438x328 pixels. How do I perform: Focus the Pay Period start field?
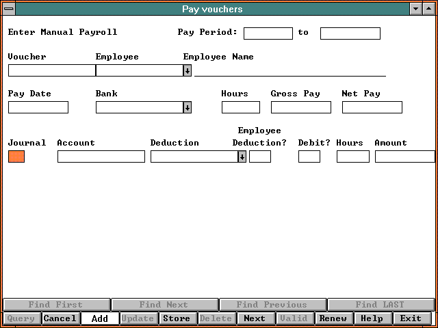(268, 33)
